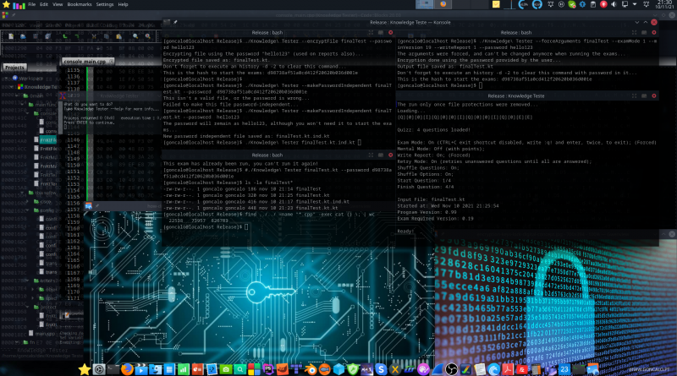Select the Projects panel tab

click(14, 67)
